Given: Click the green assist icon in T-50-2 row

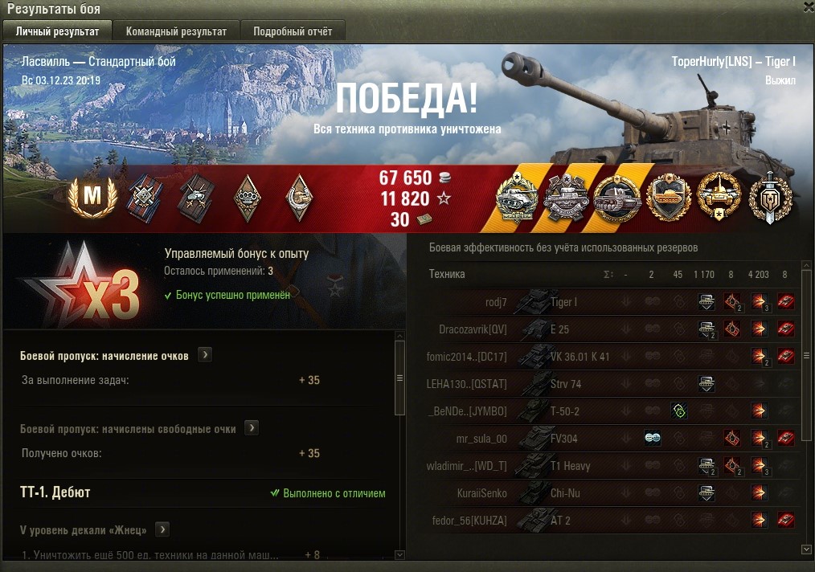Looking at the screenshot, I should click(679, 411).
